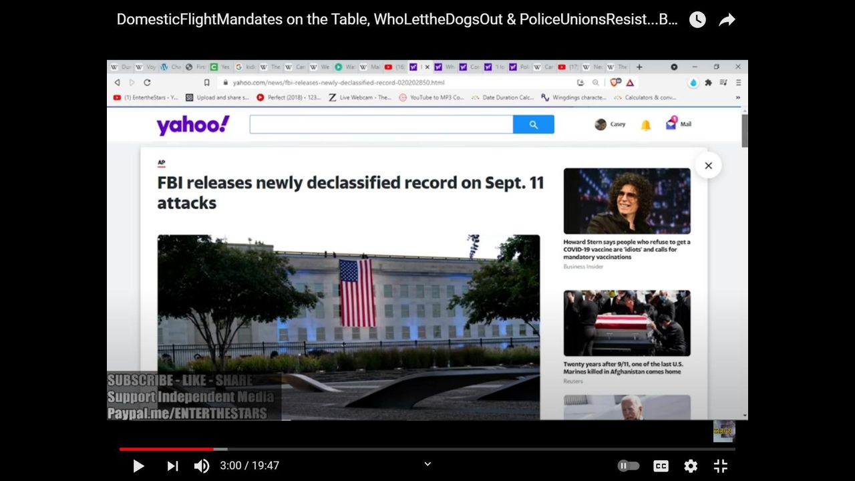Click into the Yahoo search field
The image size is (855, 481).
pos(381,124)
